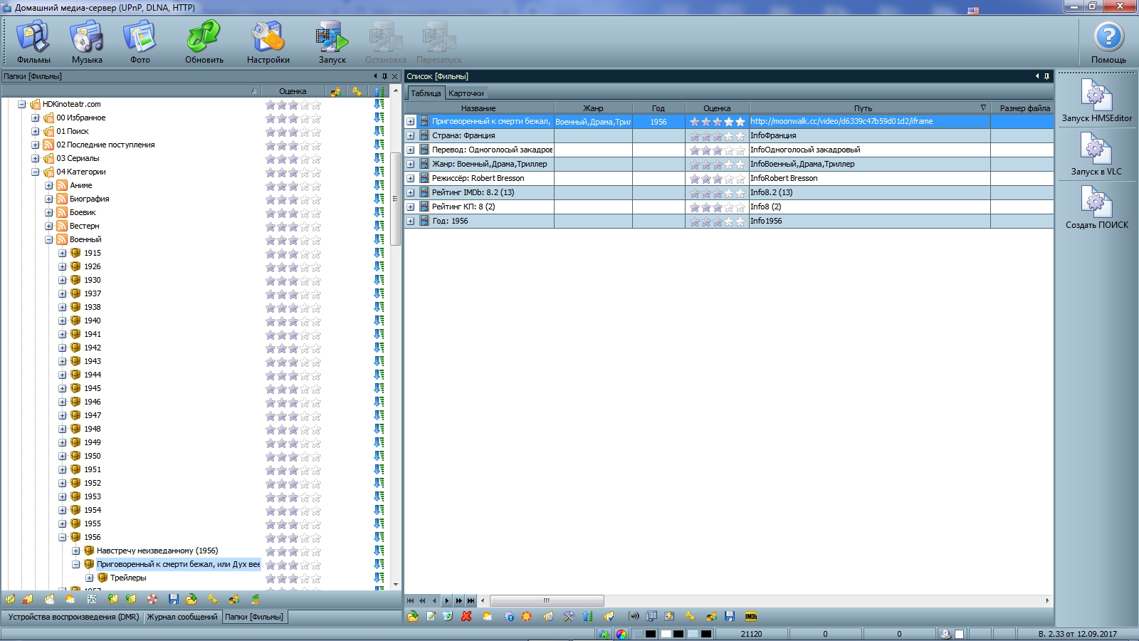The width and height of the screenshot is (1139, 641).
Task: Open the Настройки settings icon
Action: point(268,41)
